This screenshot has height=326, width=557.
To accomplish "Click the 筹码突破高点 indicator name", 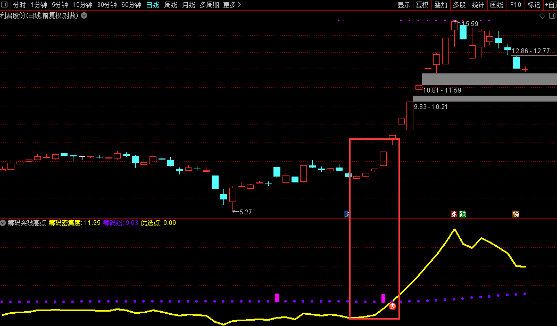I will pyautogui.click(x=27, y=223).
